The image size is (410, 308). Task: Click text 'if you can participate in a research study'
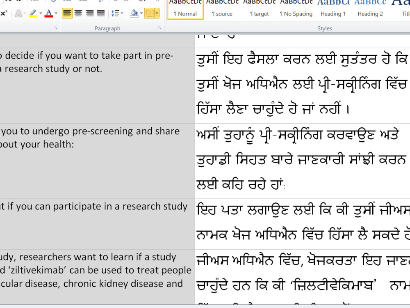pos(97,207)
